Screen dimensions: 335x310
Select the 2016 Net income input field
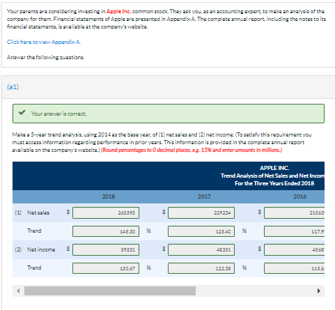[x=294, y=249]
